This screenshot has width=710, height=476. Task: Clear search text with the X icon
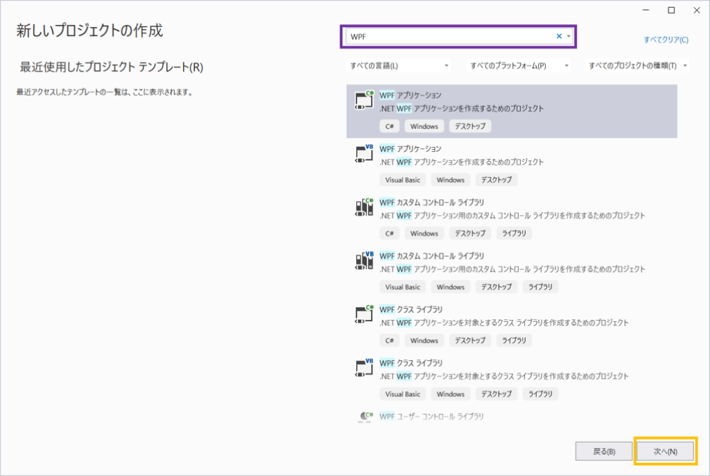click(x=559, y=36)
